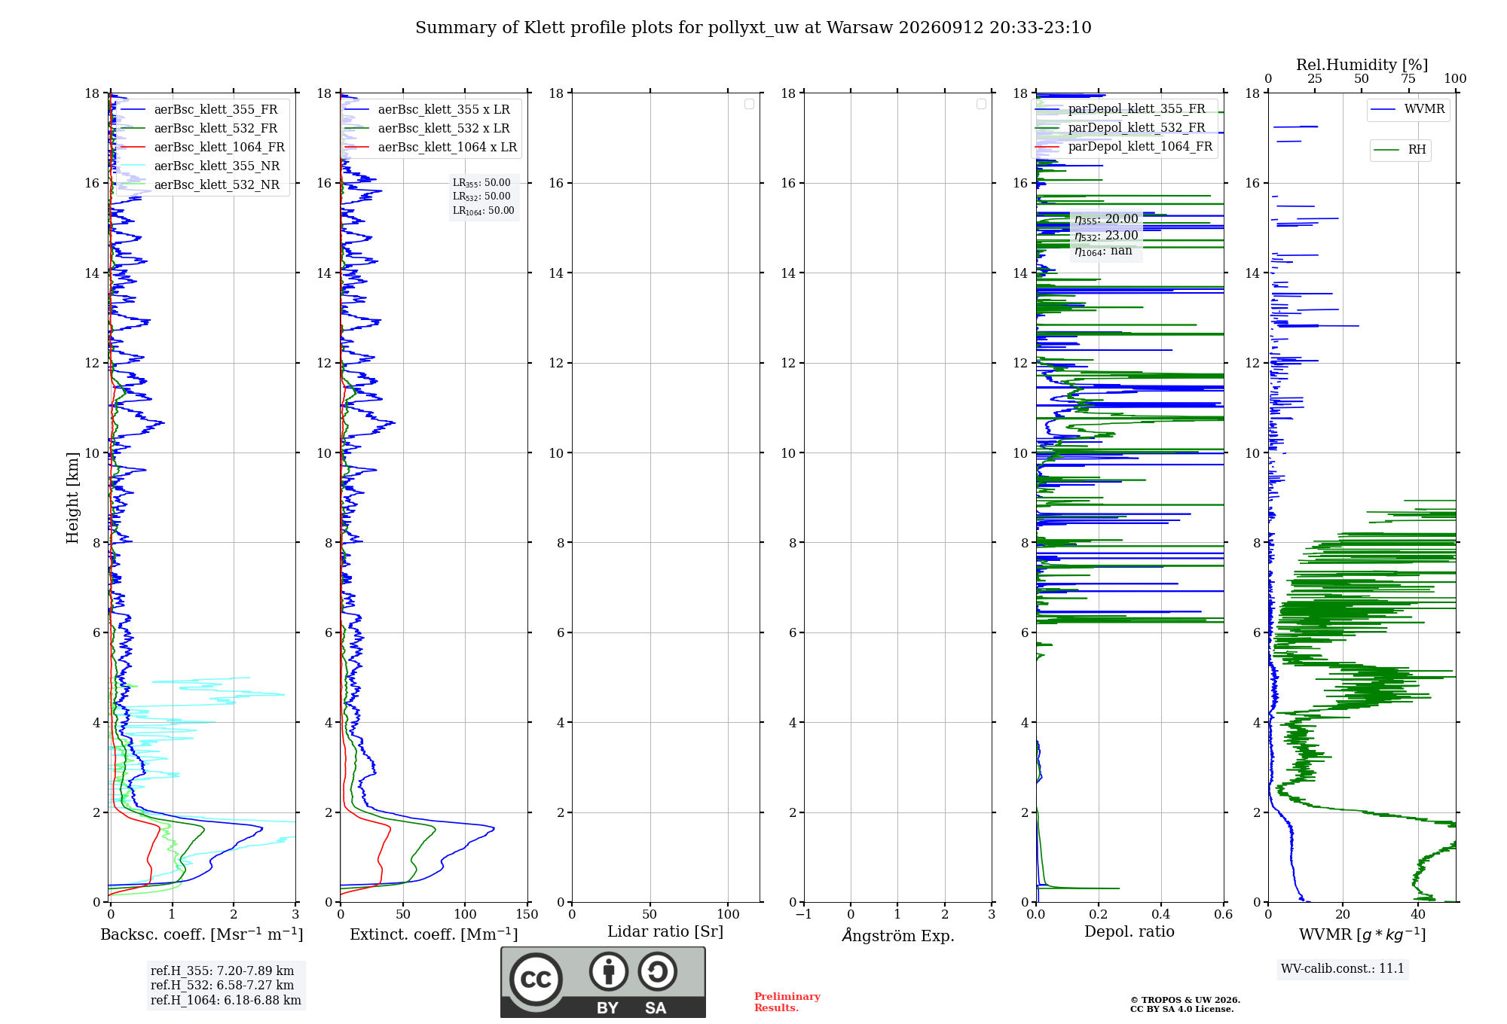Select legend entry aerBsc_klett_355 x LR

pos(444,110)
